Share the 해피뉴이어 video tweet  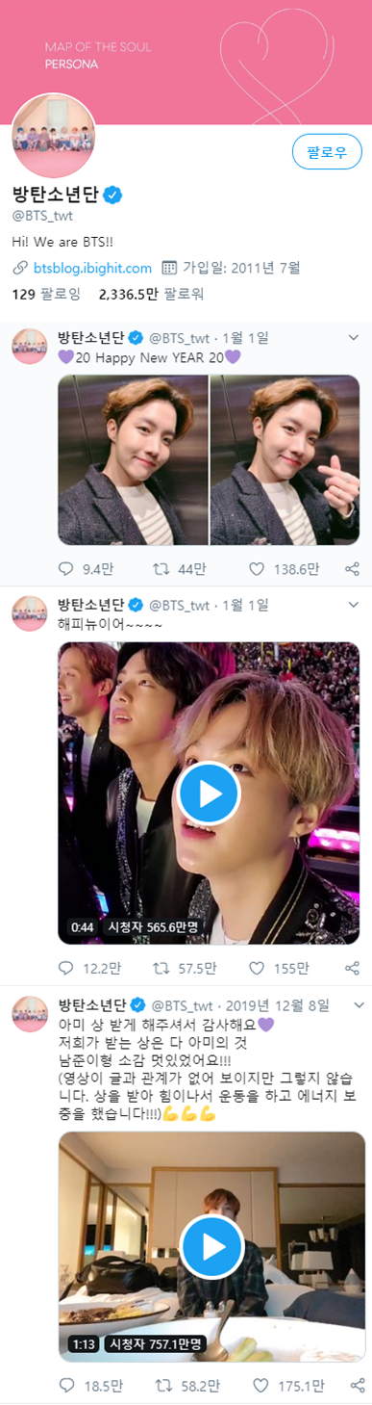pyautogui.click(x=353, y=967)
